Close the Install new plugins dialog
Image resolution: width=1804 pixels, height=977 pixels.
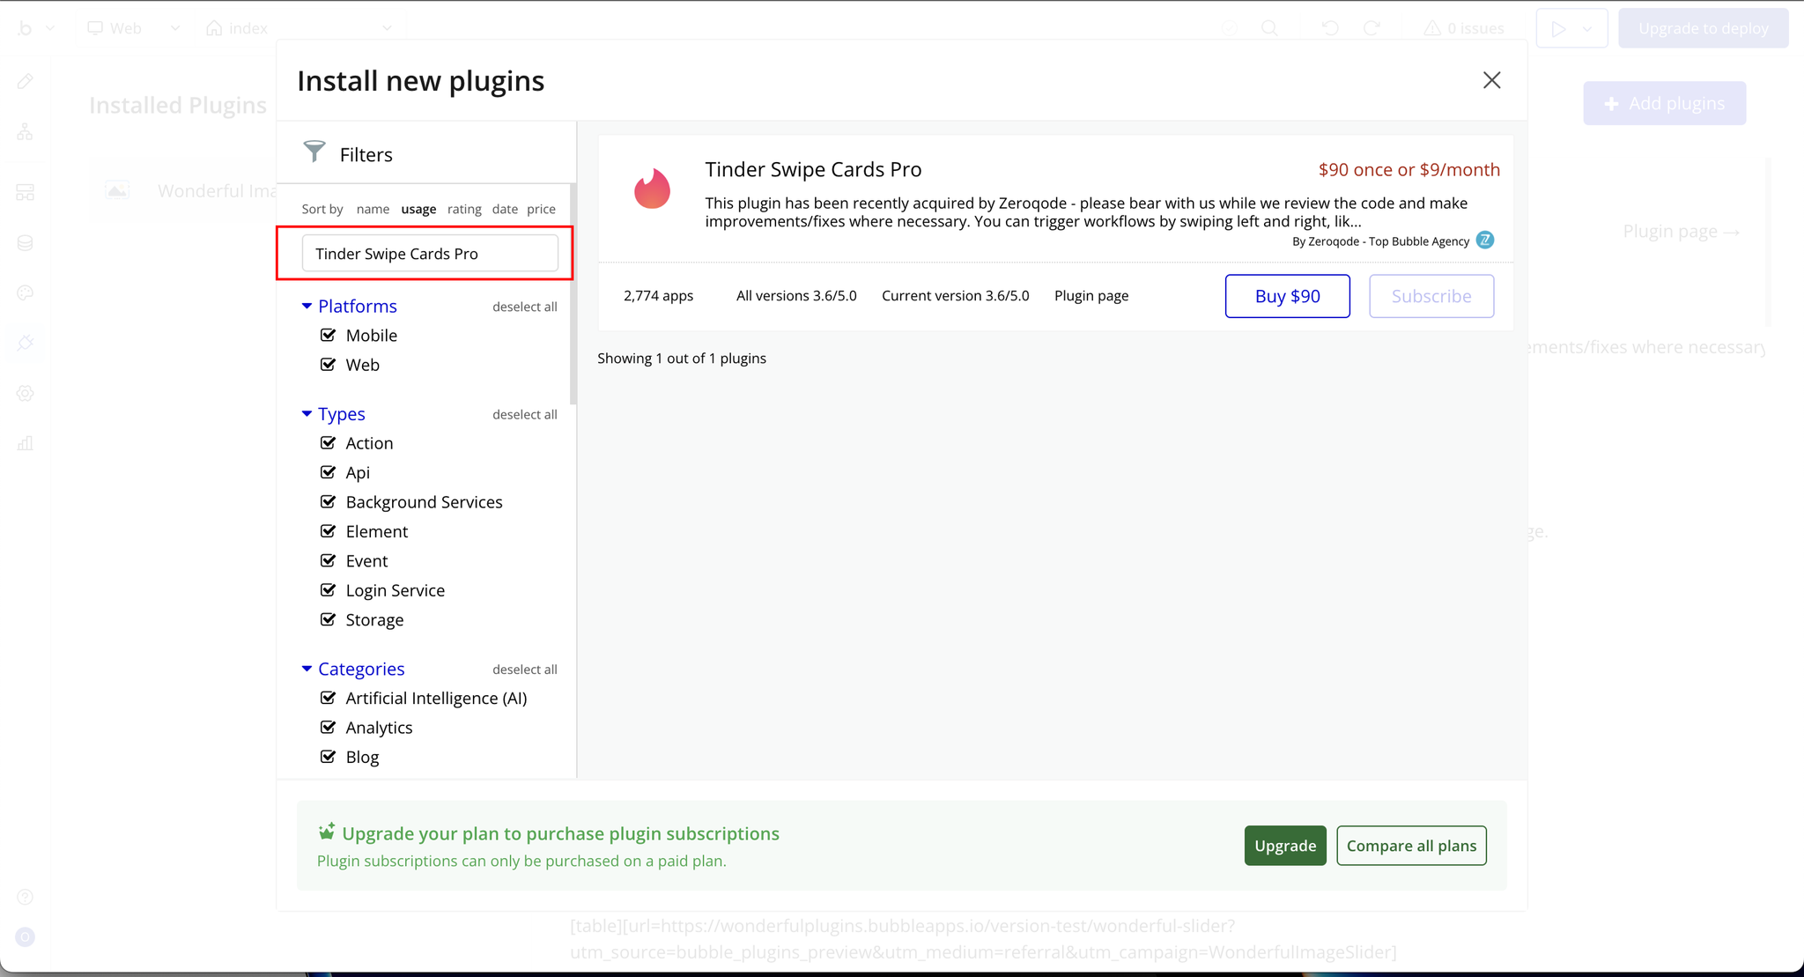[1491, 80]
